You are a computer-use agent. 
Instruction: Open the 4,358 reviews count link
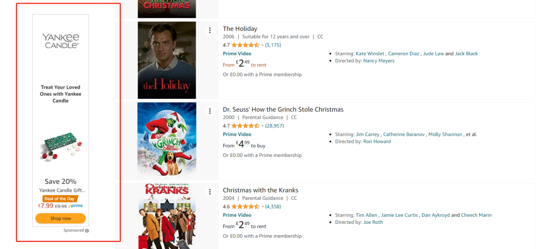click(x=273, y=206)
